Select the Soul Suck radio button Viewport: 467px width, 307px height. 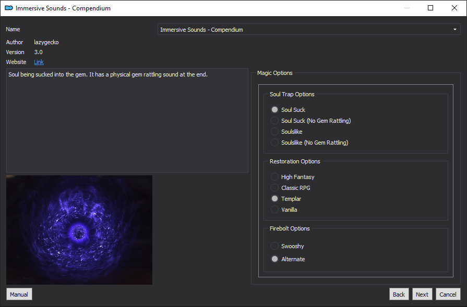275,110
